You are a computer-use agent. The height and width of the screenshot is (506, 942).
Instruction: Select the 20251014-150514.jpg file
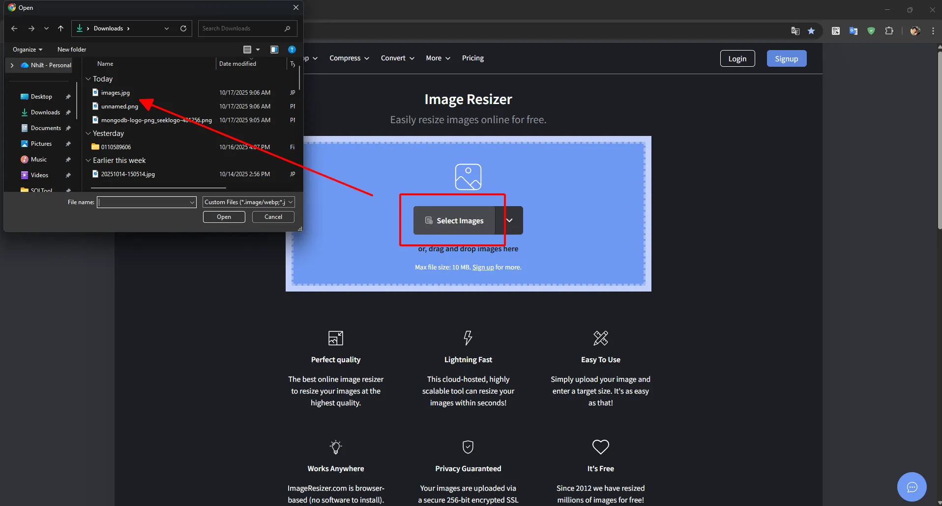click(128, 174)
